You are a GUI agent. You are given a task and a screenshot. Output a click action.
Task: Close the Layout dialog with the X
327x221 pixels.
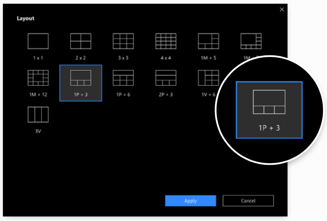[x=282, y=9]
